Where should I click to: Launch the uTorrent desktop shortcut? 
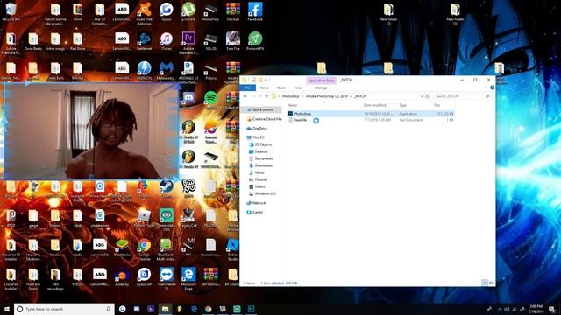188,11
